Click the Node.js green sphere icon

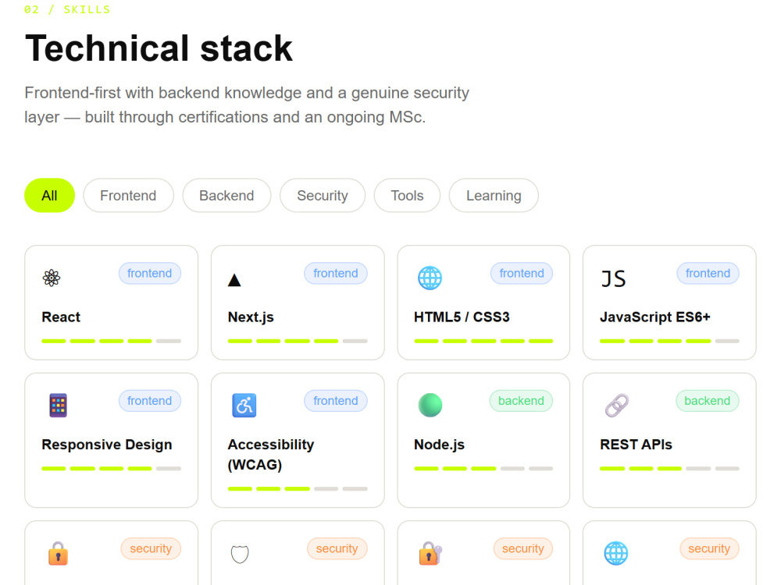click(430, 405)
